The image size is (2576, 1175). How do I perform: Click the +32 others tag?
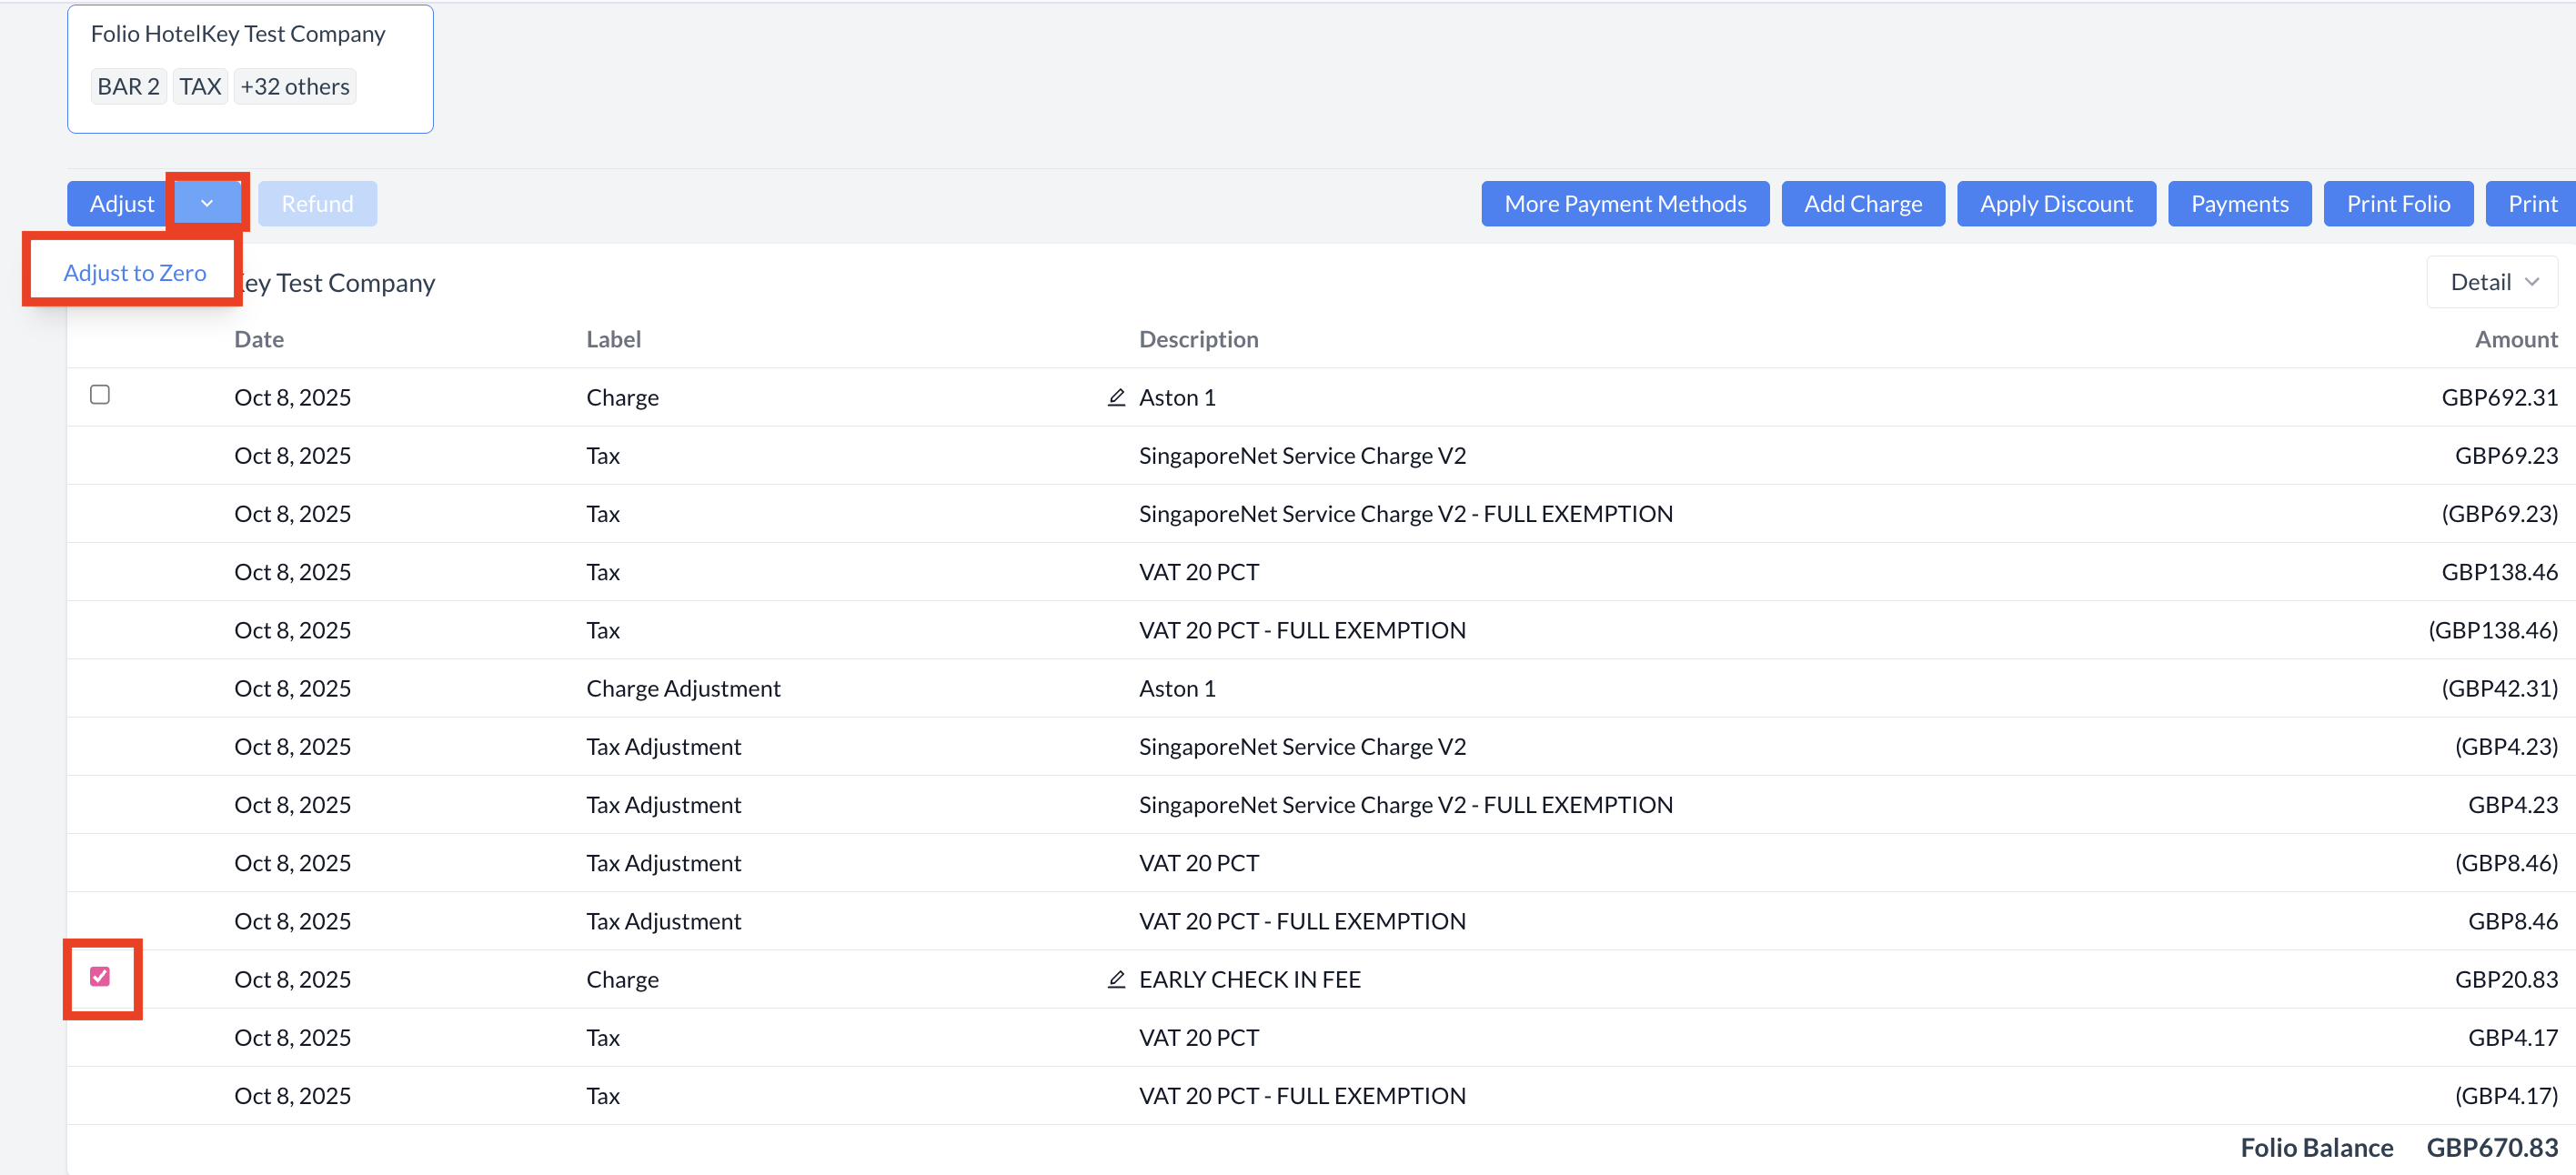tap(295, 87)
